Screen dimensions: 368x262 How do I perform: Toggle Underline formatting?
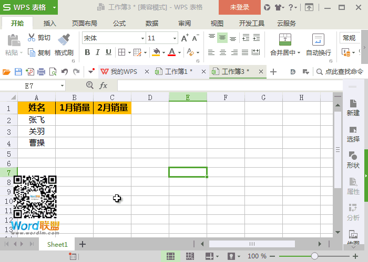coord(108,52)
